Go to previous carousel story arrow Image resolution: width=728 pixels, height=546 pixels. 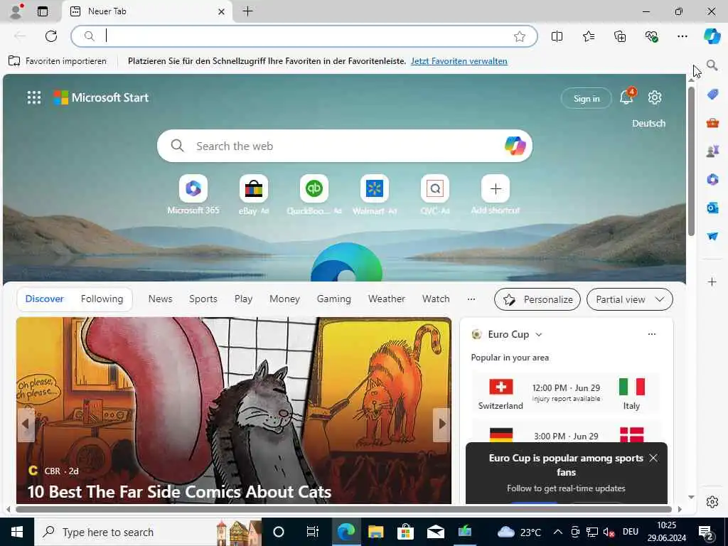(x=26, y=424)
